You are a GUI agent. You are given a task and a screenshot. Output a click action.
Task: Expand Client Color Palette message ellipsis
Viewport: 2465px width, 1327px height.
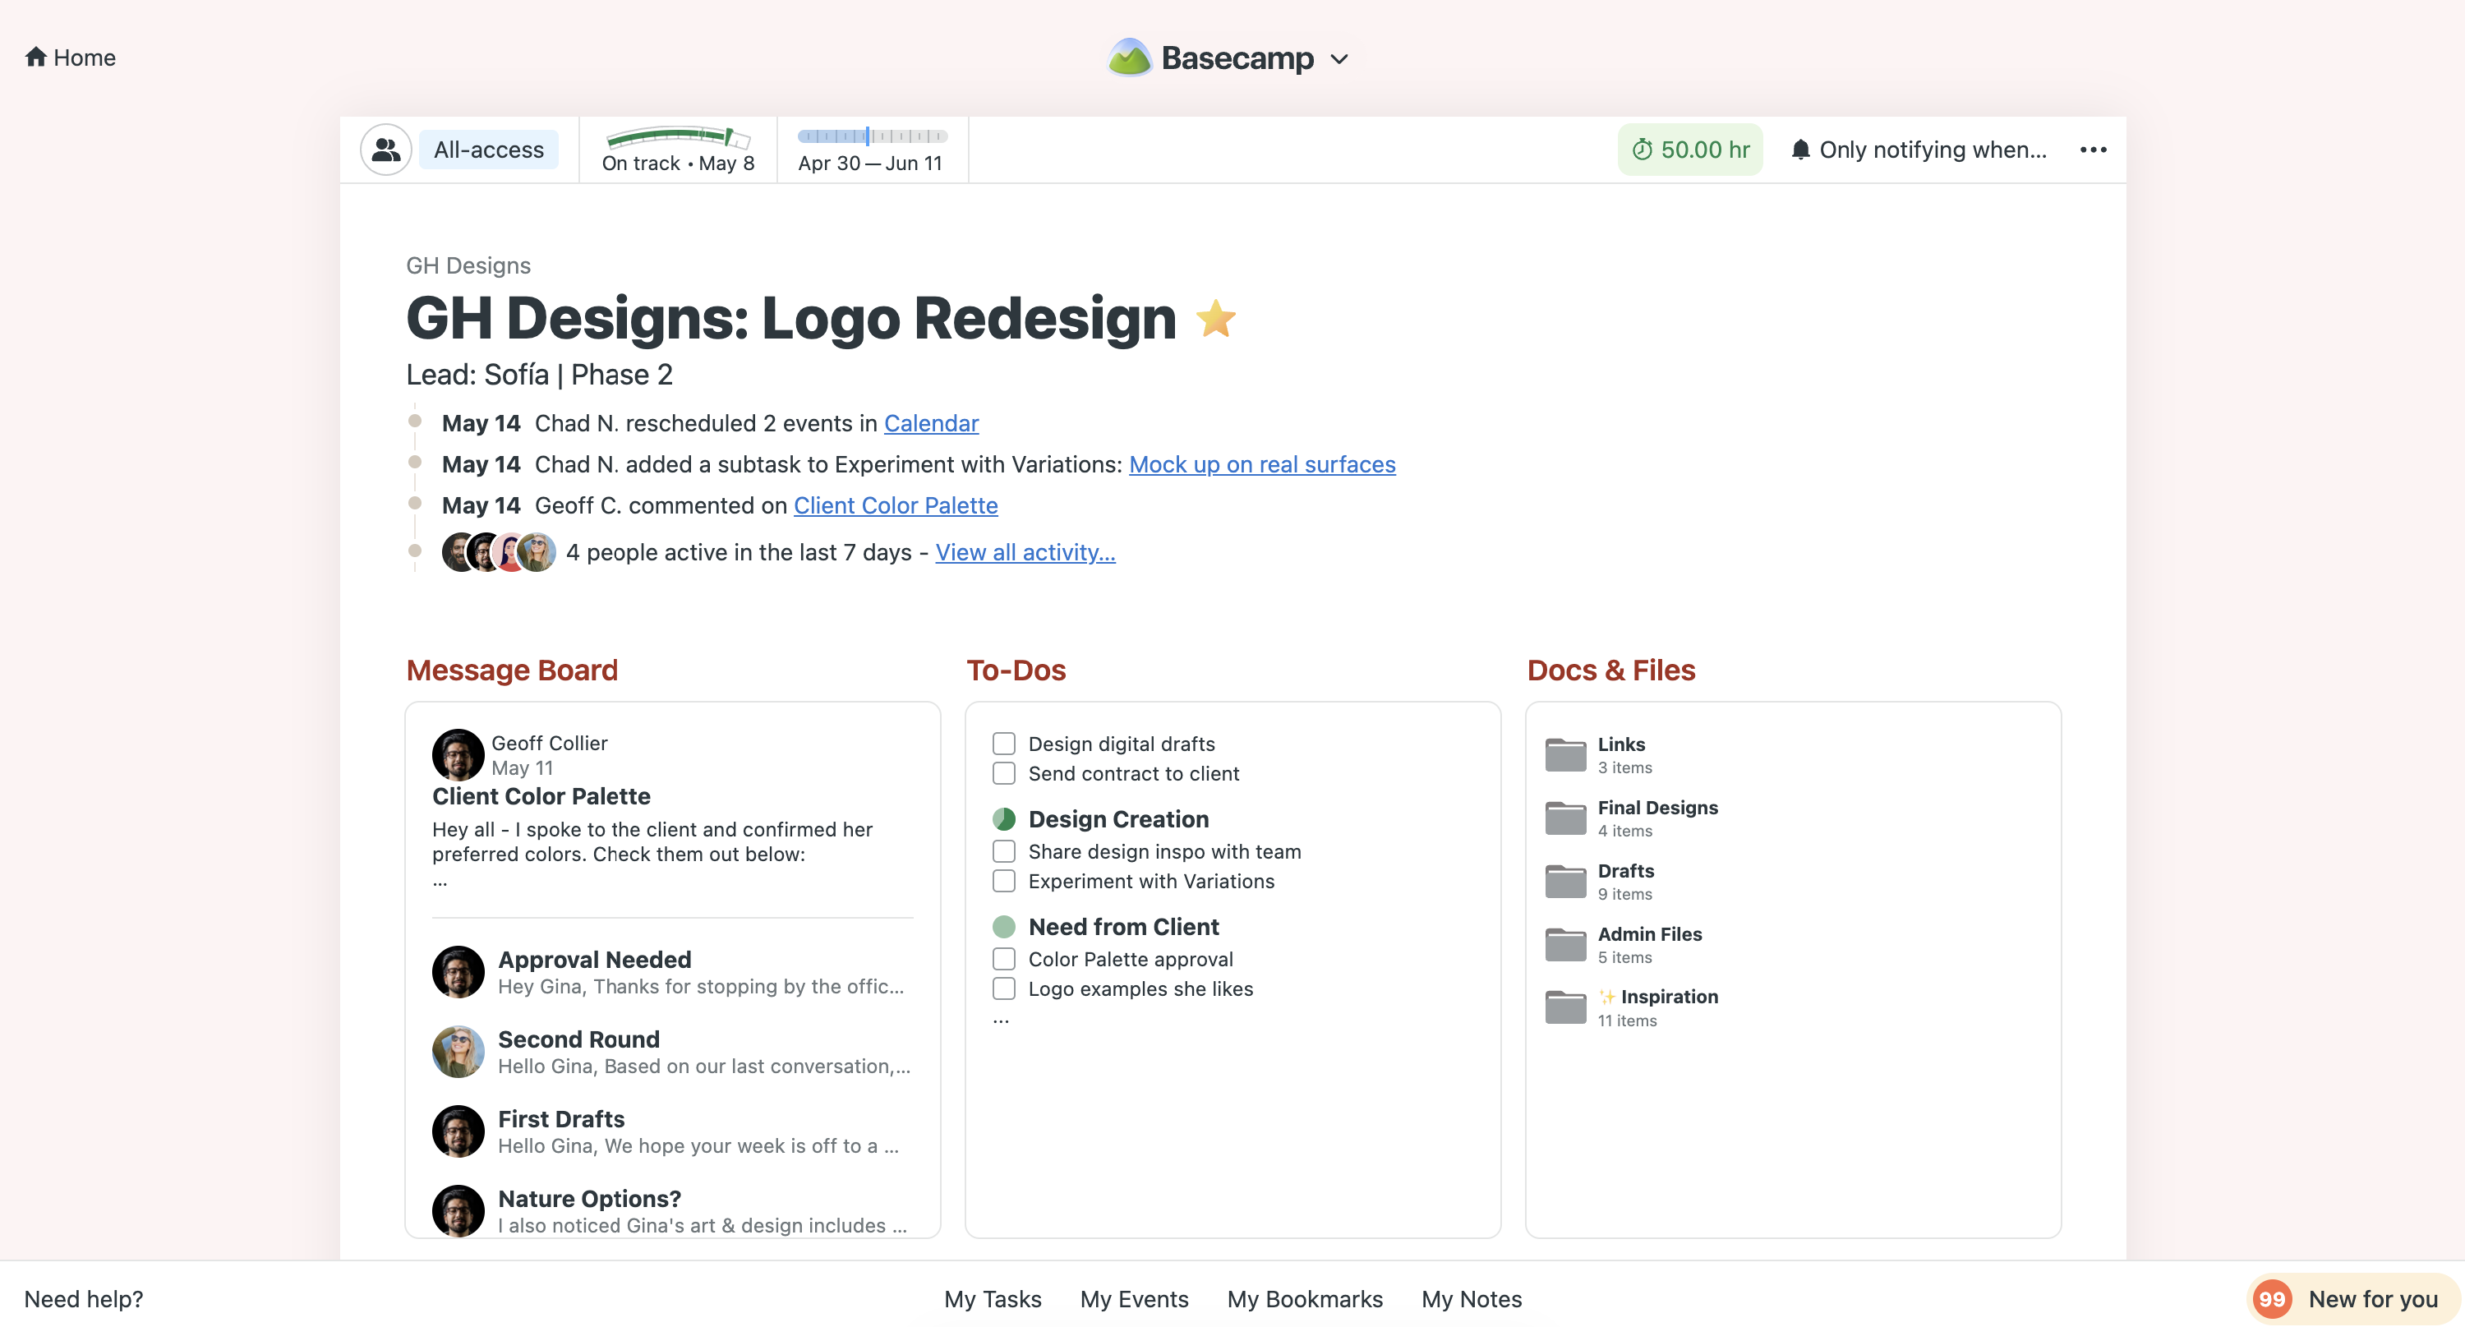click(440, 882)
